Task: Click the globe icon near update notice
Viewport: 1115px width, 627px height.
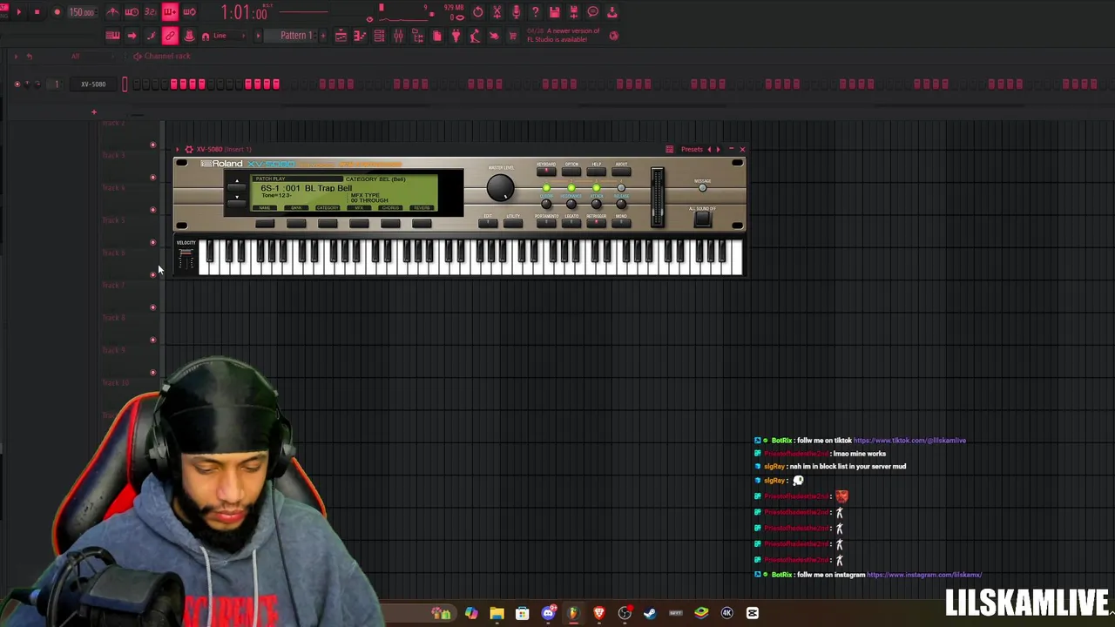Action: 613,36
